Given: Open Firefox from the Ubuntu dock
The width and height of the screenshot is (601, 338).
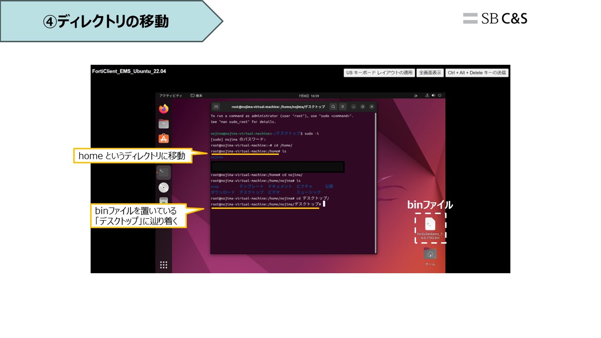Looking at the screenshot, I should tap(163, 109).
